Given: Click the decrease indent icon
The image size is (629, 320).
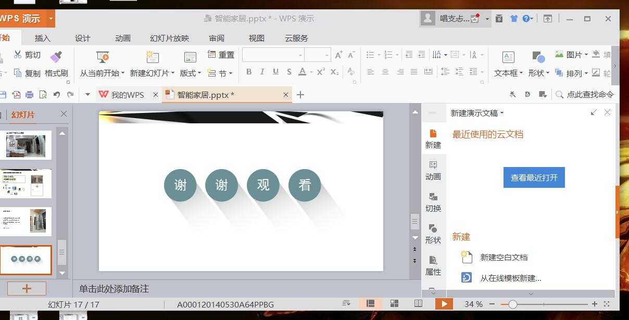Looking at the screenshot, I should coord(409,55).
